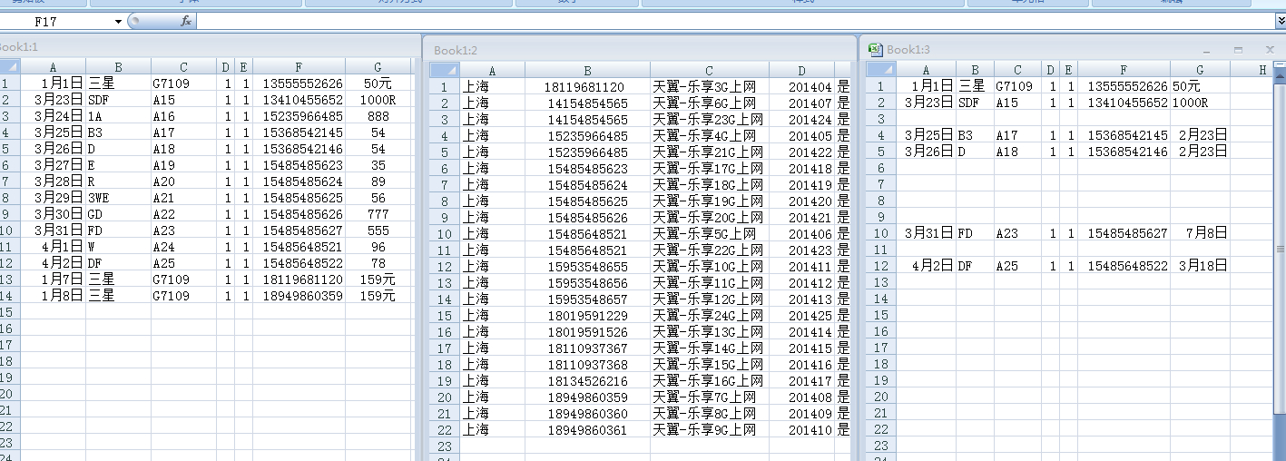Click cell 15235966485 in Book1:1

pos(299,116)
